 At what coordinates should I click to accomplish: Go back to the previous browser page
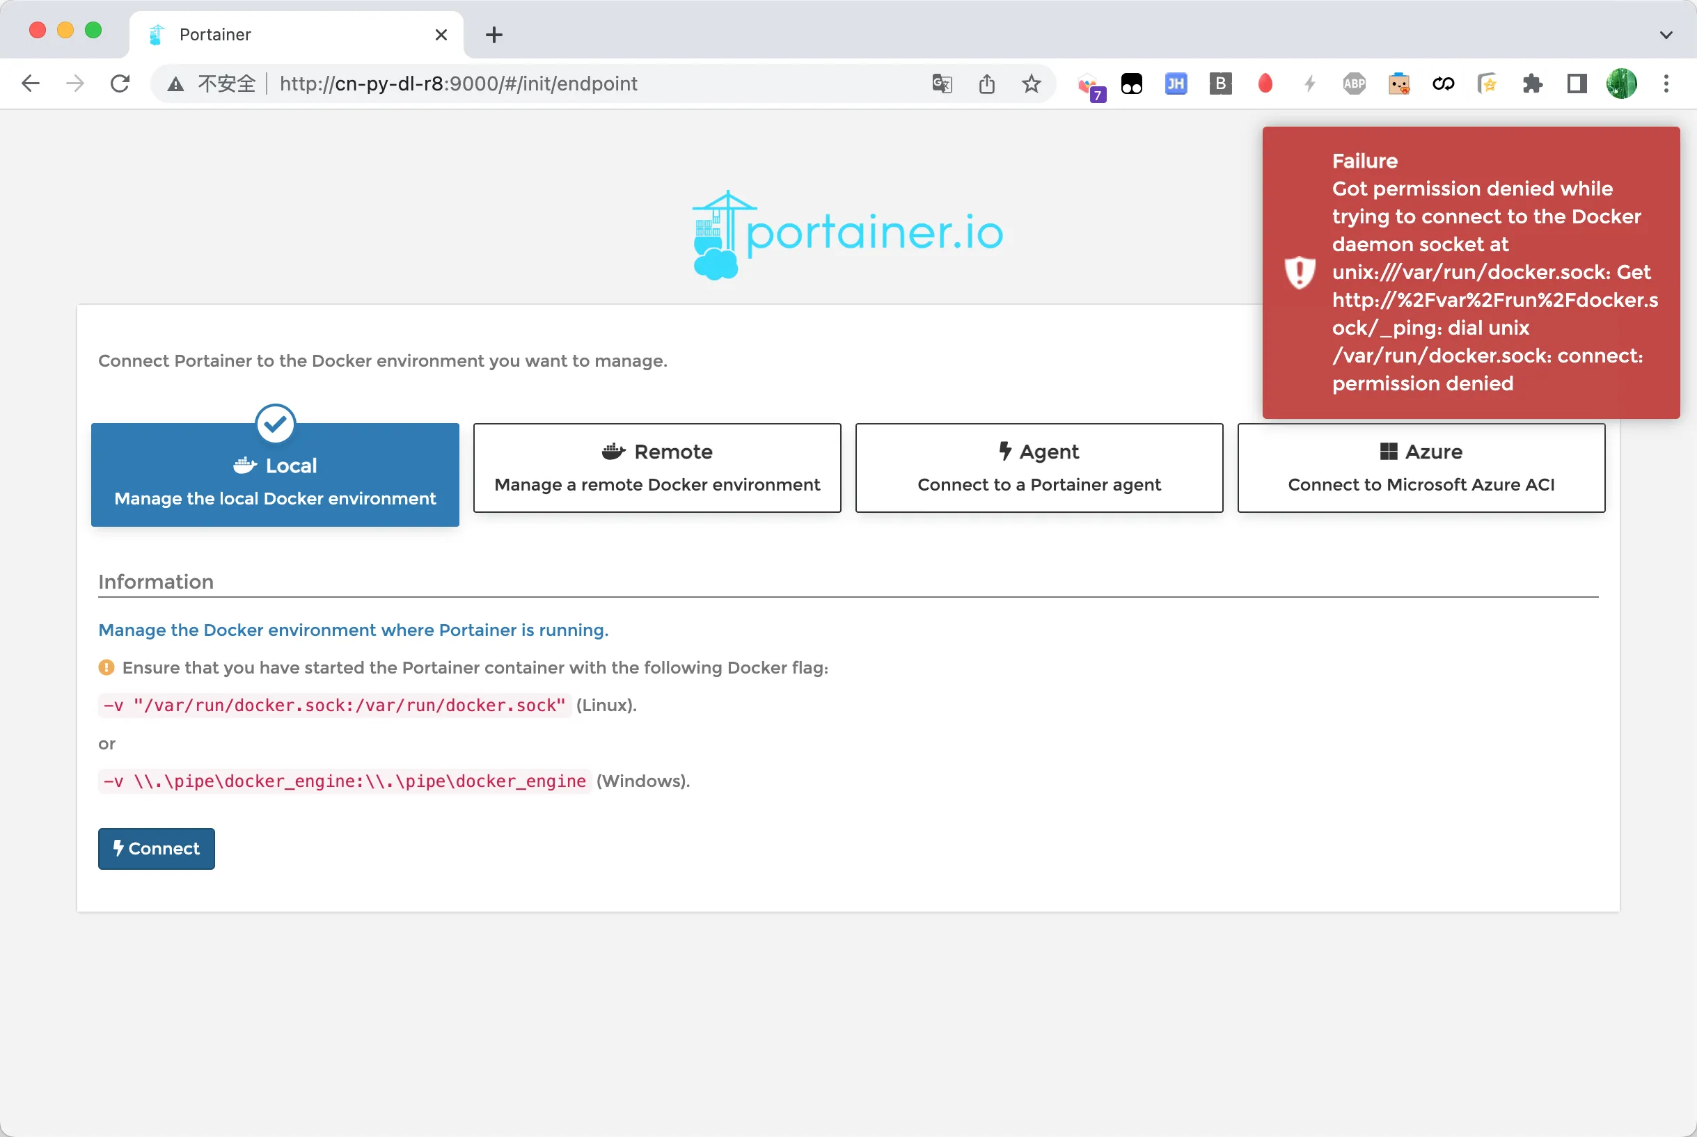[31, 84]
